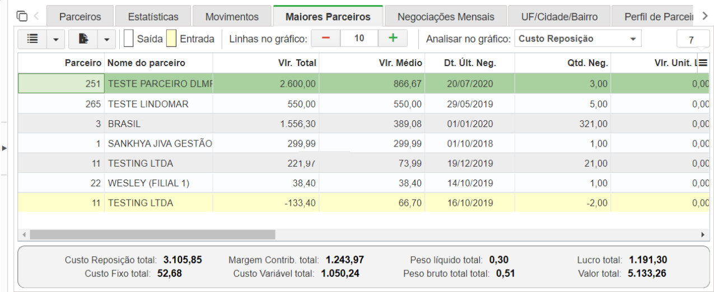
Task: Click the export file icon button
Action: [83, 39]
